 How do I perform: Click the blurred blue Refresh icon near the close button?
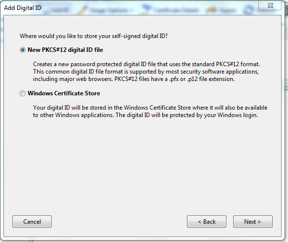click(x=249, y=9)
